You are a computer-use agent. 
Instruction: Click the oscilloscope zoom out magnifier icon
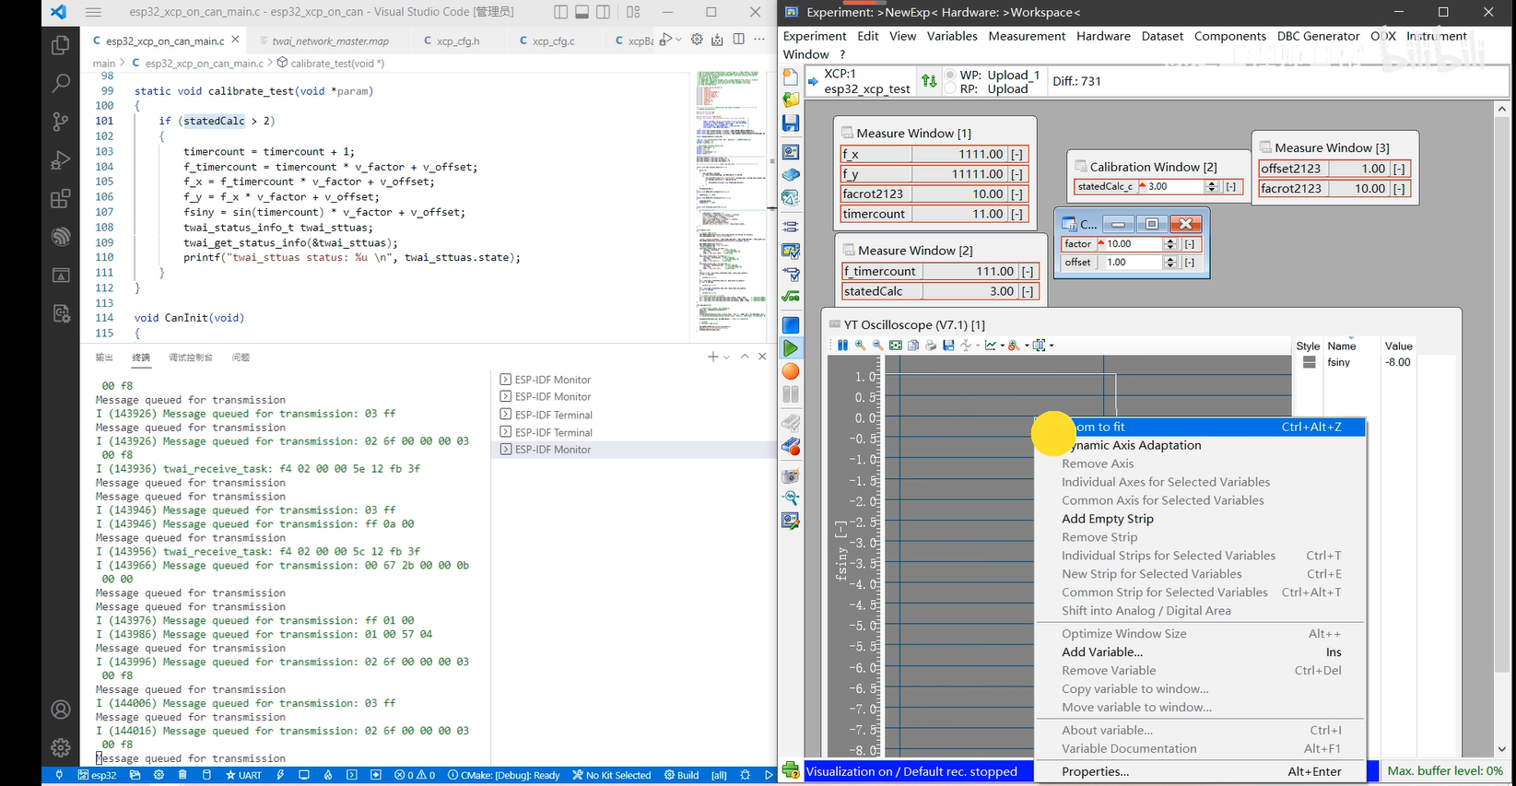877,346
